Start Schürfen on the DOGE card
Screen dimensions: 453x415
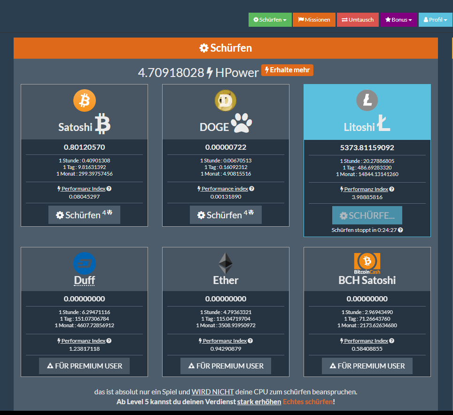click(x=226, y=215)
